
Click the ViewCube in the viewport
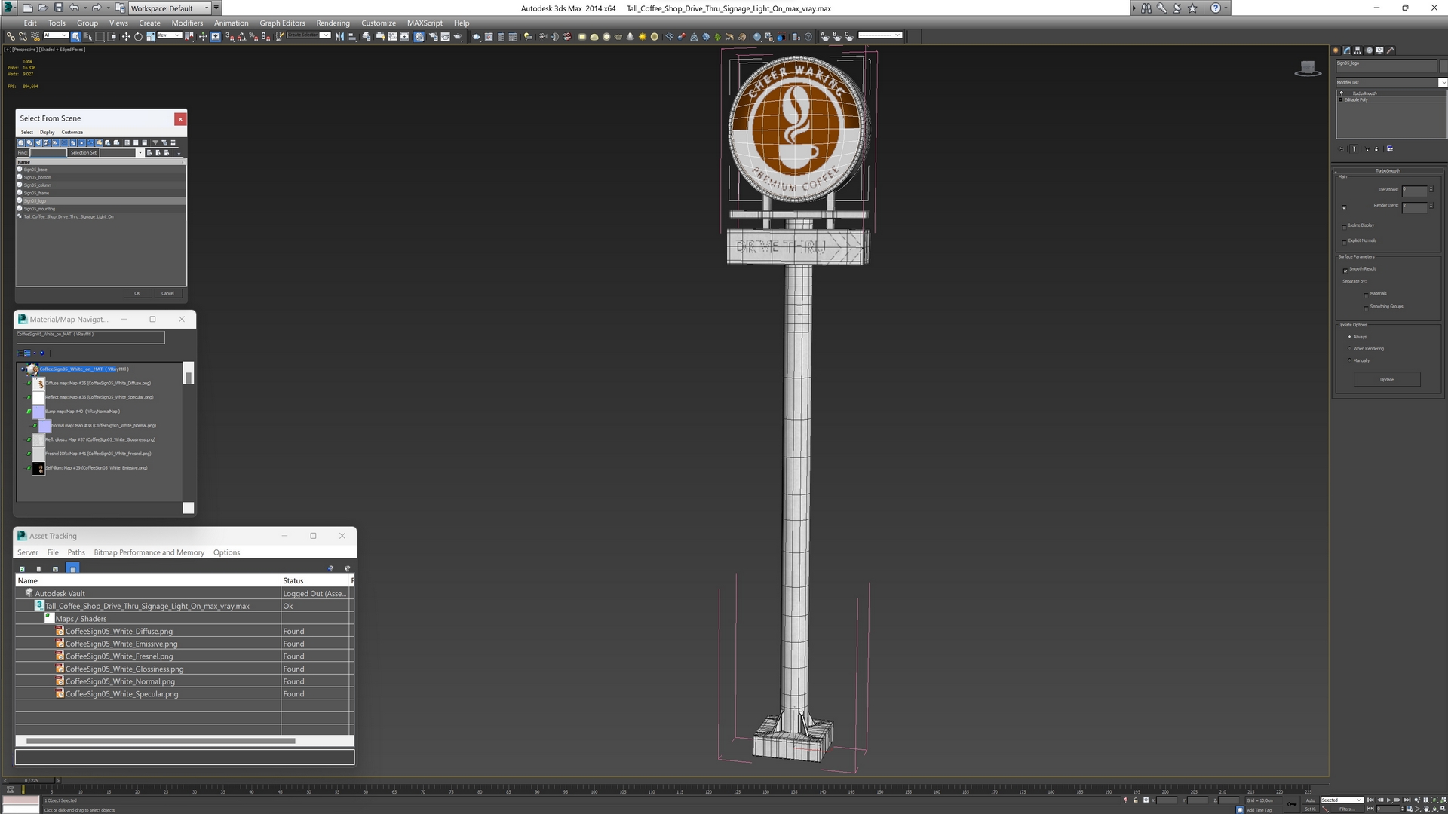[x=1308, y=69]
